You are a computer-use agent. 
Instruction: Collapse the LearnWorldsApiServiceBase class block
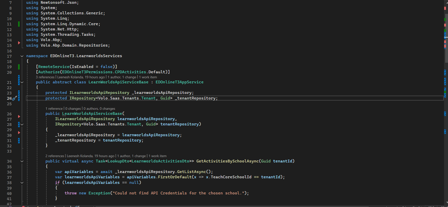tap(22, 82)
